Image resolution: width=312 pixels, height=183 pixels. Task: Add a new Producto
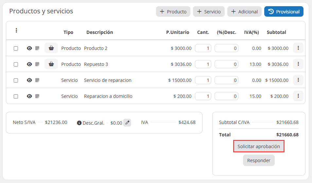coord(173,11)
